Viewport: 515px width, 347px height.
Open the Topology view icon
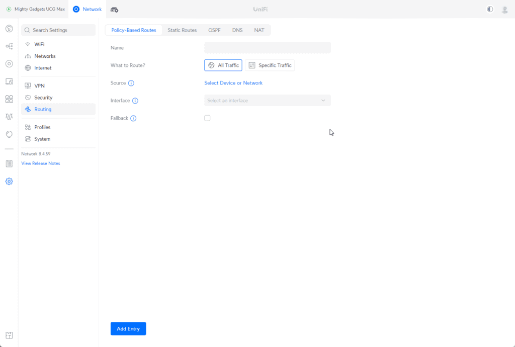tap(9, 46)
